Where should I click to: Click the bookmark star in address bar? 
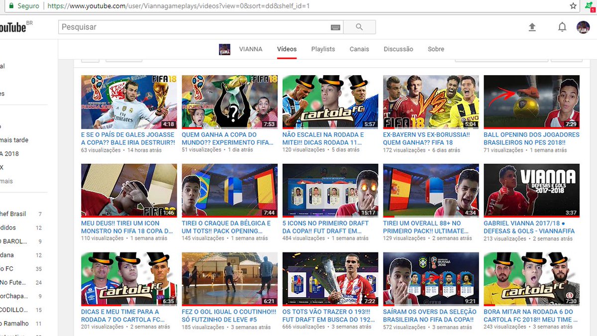click(x=573, y=6)
